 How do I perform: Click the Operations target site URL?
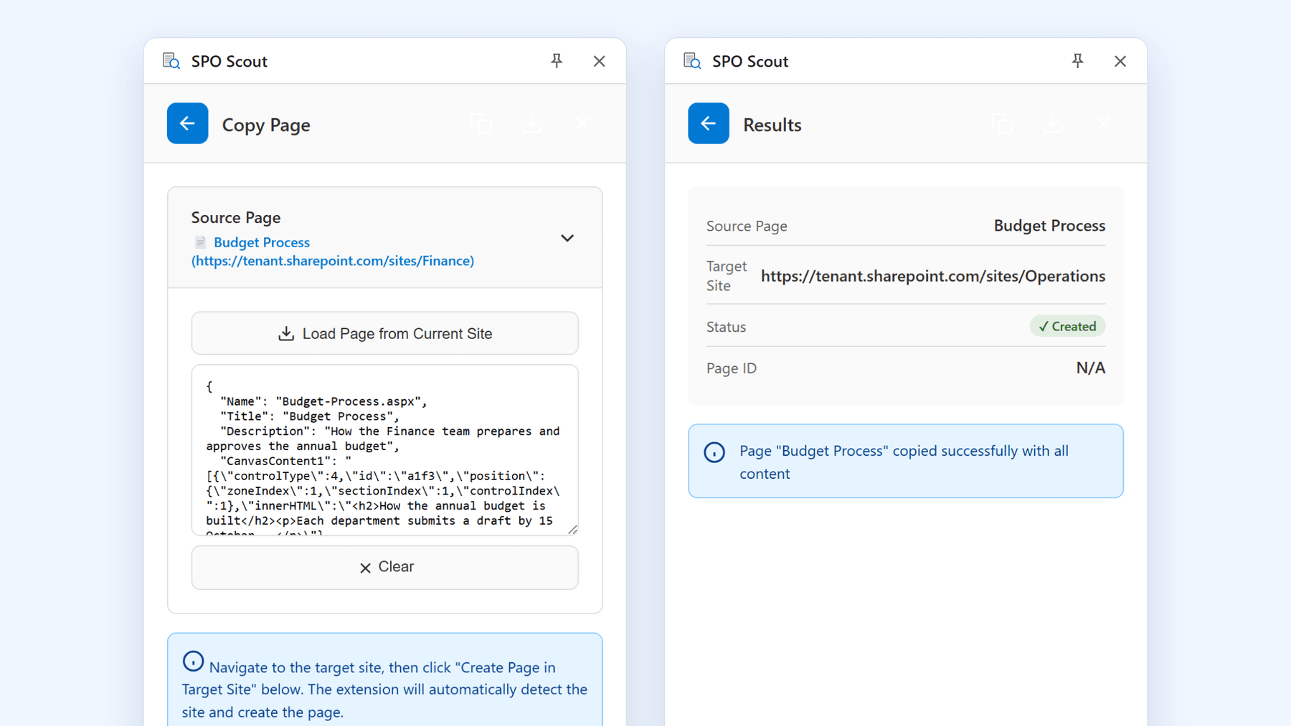[932, 276]
